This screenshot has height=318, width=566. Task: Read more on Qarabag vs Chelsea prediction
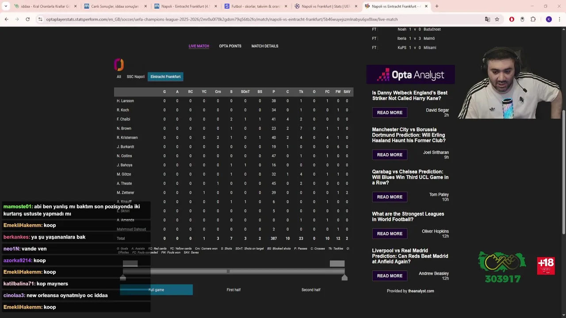[390, 197]
